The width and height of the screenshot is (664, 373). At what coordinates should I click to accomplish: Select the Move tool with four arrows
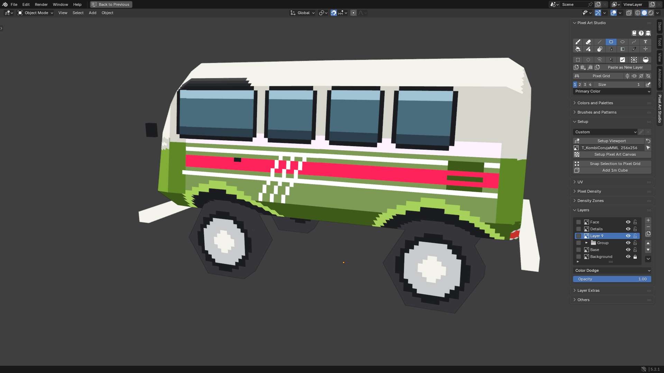(x=645, y=49)
